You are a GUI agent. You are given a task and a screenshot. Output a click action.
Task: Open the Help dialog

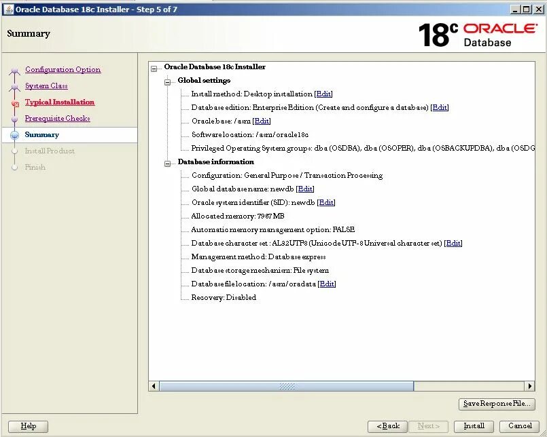click(x=27, y=426)
